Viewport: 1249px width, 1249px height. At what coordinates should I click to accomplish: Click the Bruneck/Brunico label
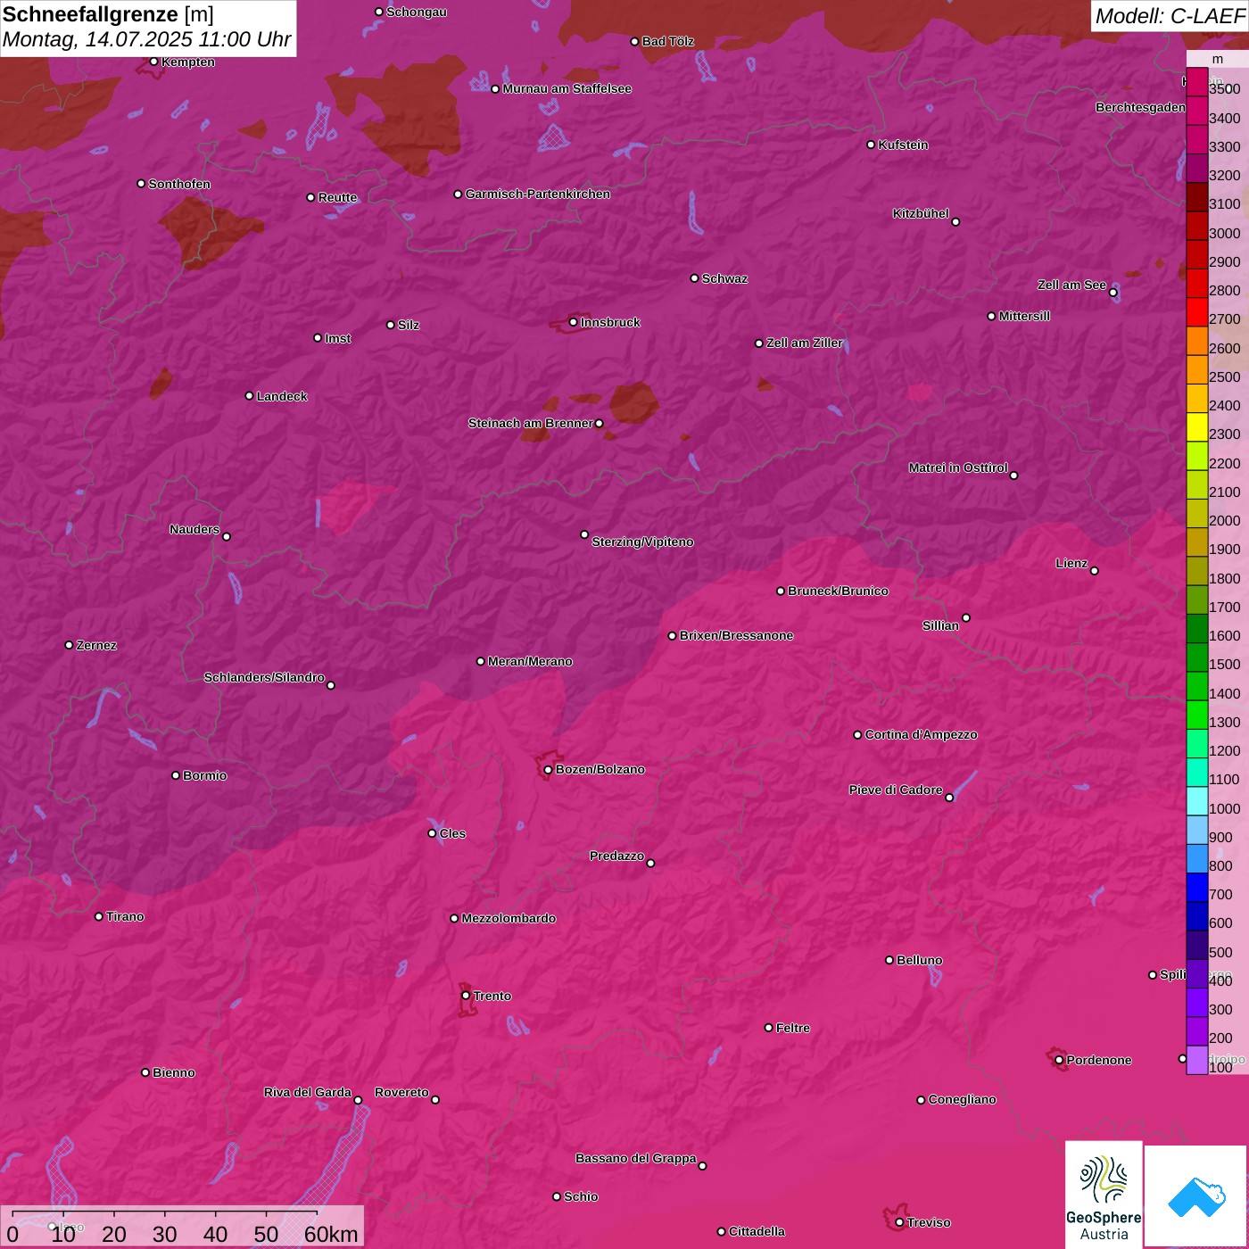[x=838, y=591]
